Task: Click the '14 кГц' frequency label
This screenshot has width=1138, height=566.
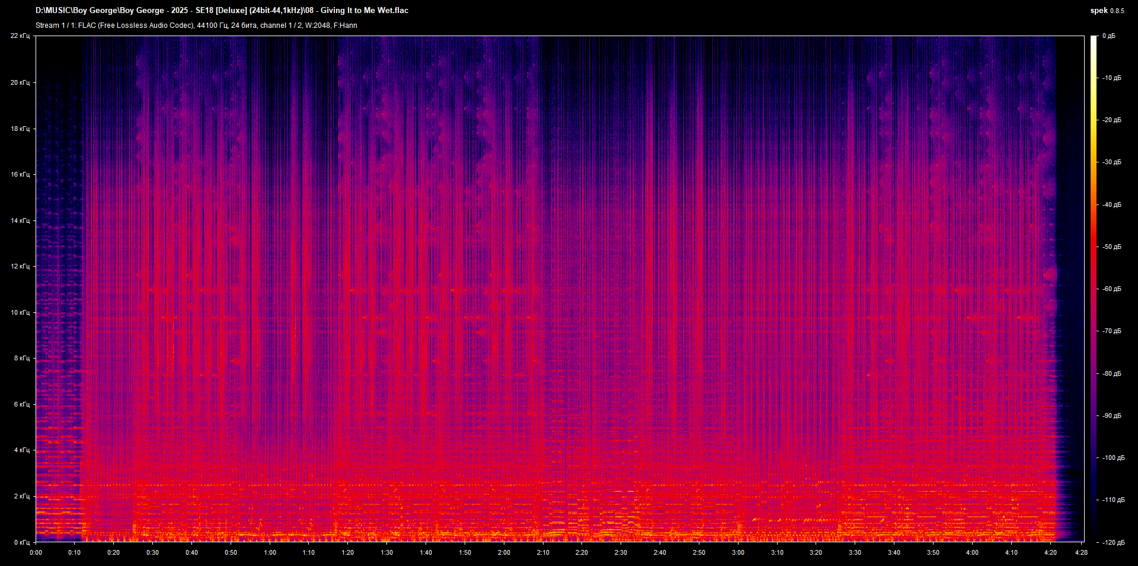Action: coord(20,220)
